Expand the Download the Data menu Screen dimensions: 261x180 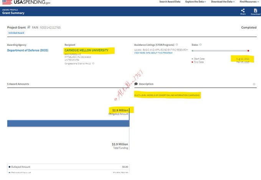click(x=225, y=2)
